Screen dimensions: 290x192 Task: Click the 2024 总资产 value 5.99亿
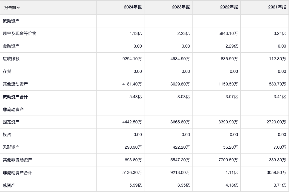pos(135,185)
